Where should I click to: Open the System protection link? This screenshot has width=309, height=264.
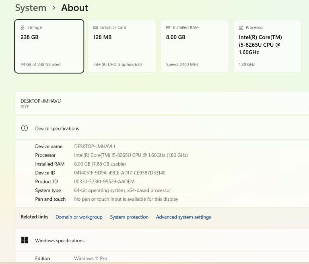coord(129,217)
